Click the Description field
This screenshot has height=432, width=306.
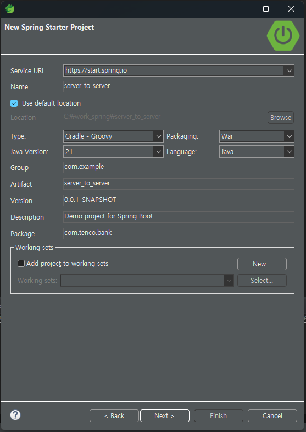click(179, 217)
